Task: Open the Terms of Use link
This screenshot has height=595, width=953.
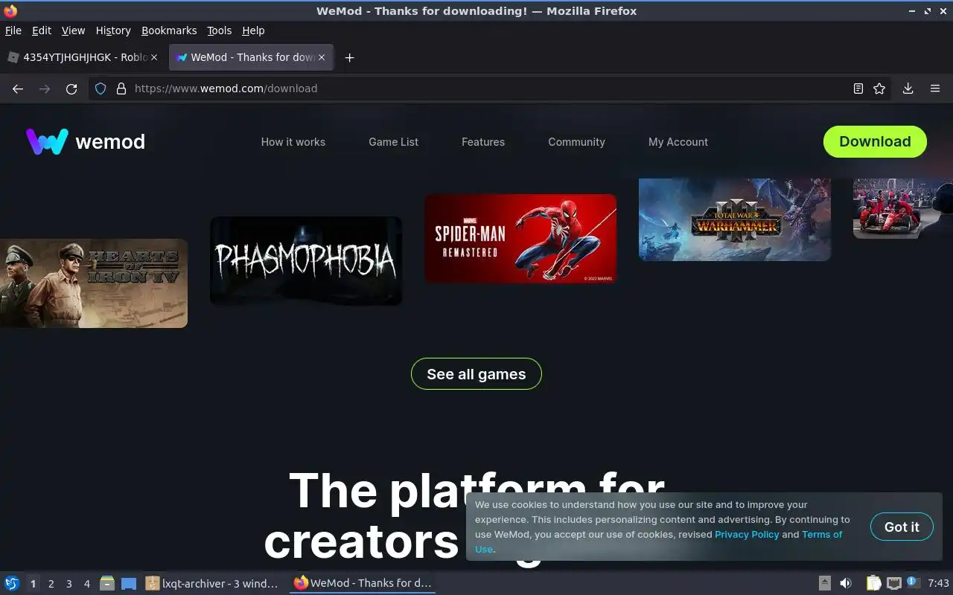Action: click(822, 534)
